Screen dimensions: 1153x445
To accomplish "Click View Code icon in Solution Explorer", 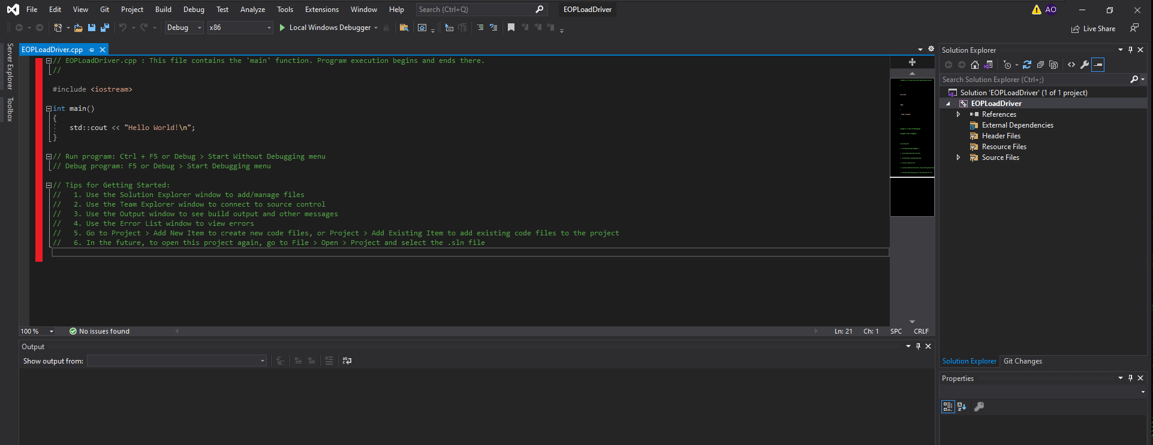I will [1071, 65].
